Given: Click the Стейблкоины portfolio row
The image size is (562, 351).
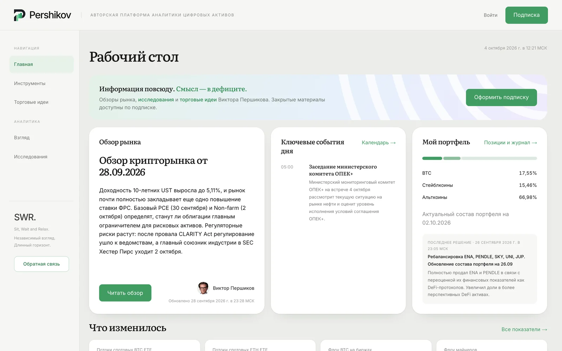Looking at the screenshot, I should click(x=479, y=185).
